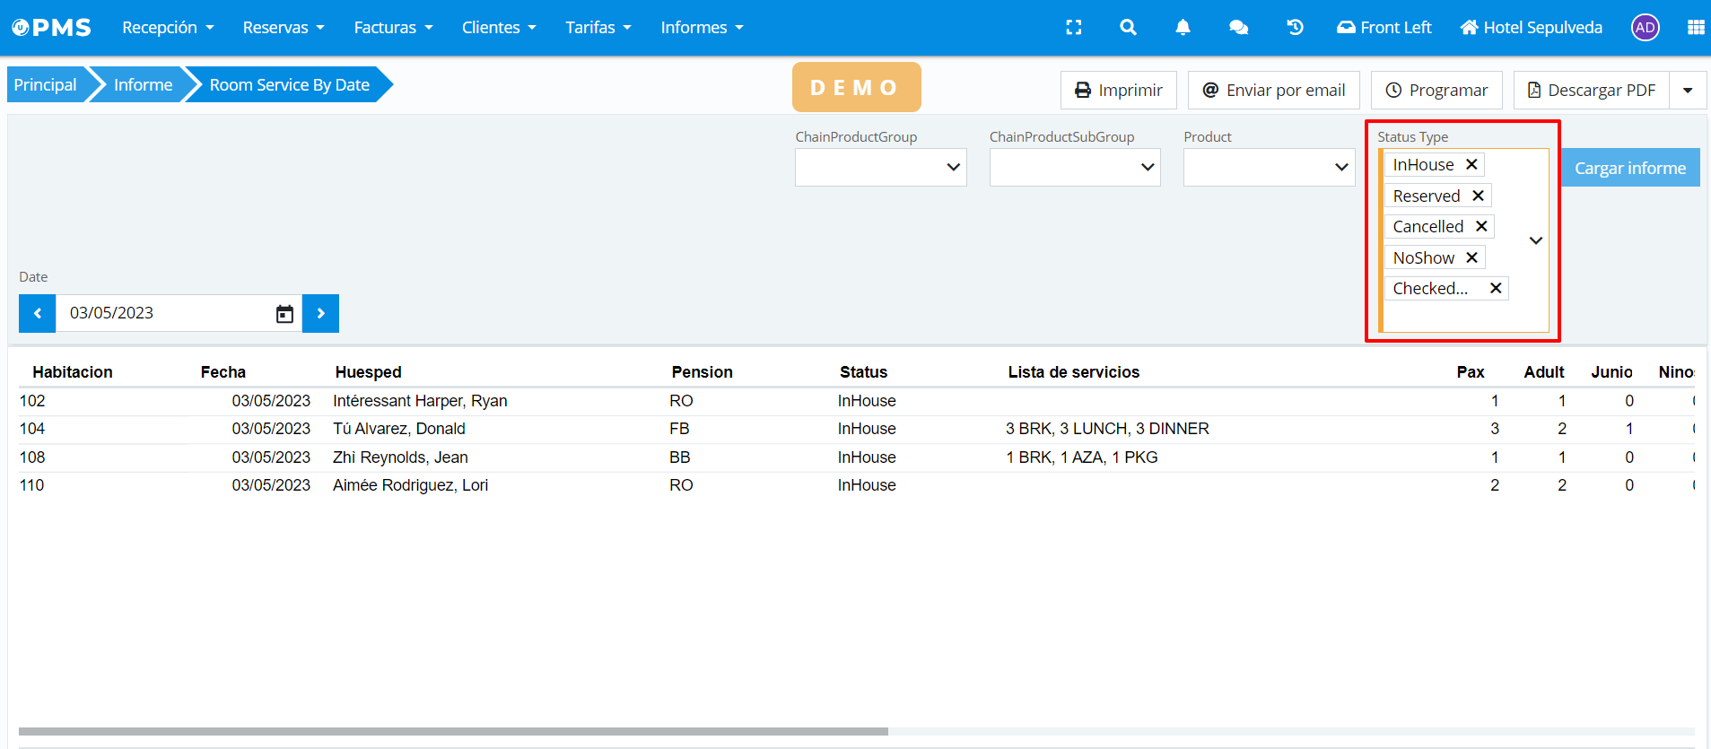Open the chat messages icon
Image resolution: width=1711 pixels, height=749 pixels.
click(x=1238, y=28)
